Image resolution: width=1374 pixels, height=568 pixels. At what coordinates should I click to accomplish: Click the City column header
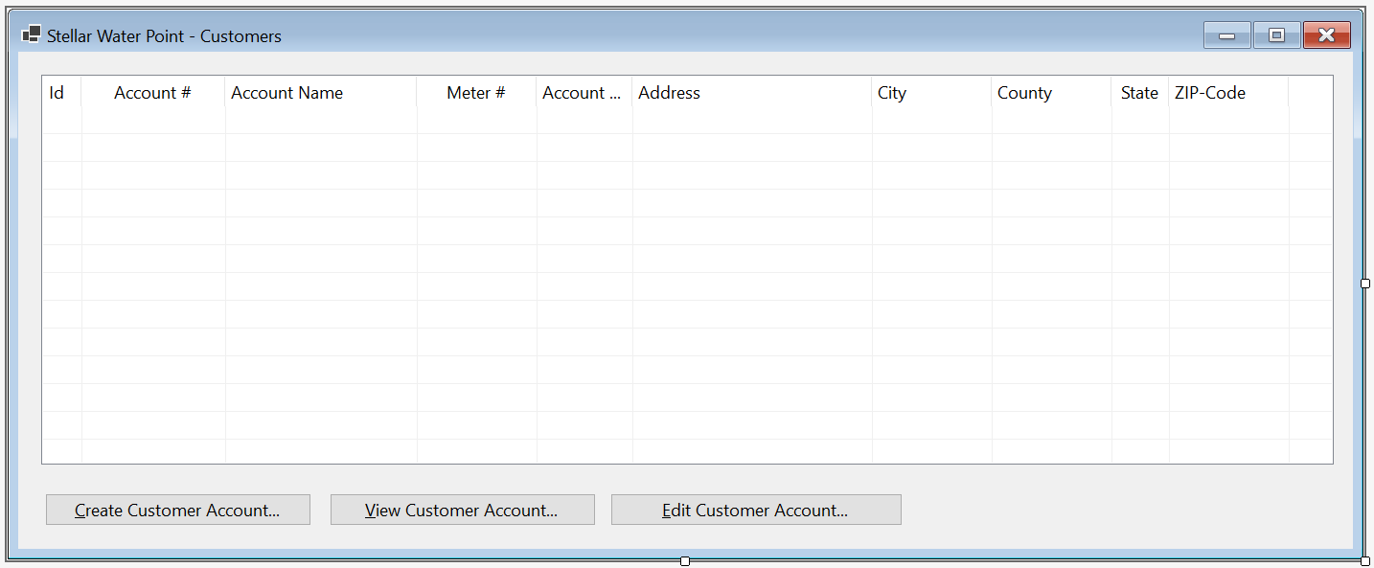pyautogui.click(x=931, y=93)
